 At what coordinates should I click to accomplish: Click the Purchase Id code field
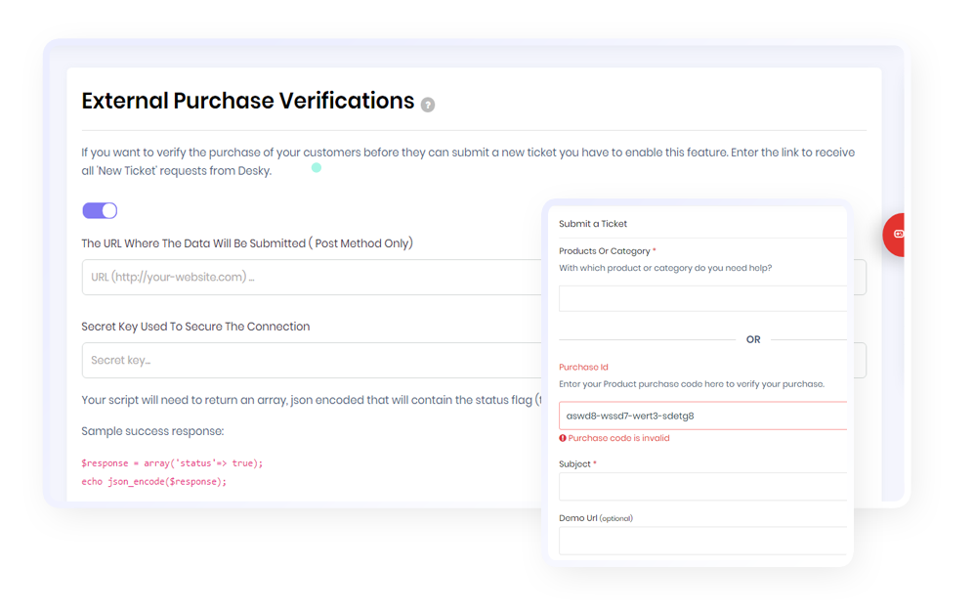coord(702,416)
